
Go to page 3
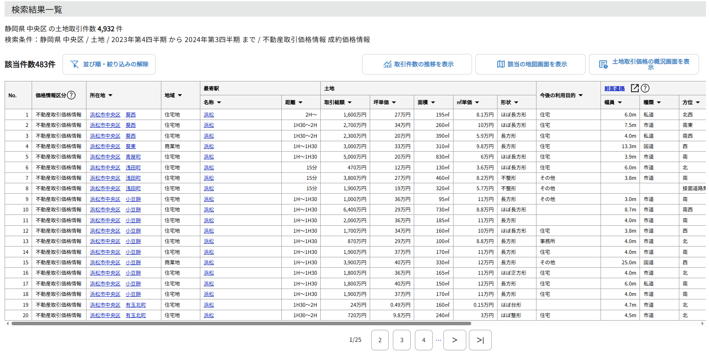pyautogui.click(x=402, y=340)
